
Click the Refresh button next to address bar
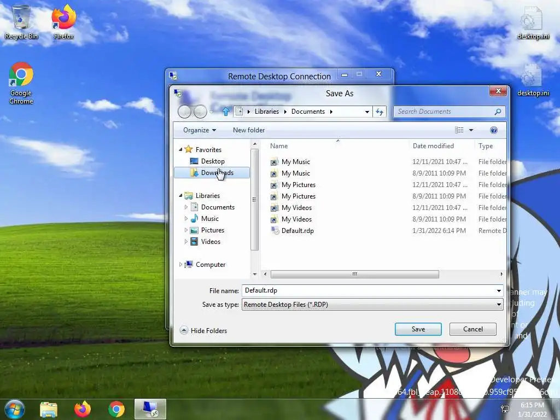click(380, 112)
